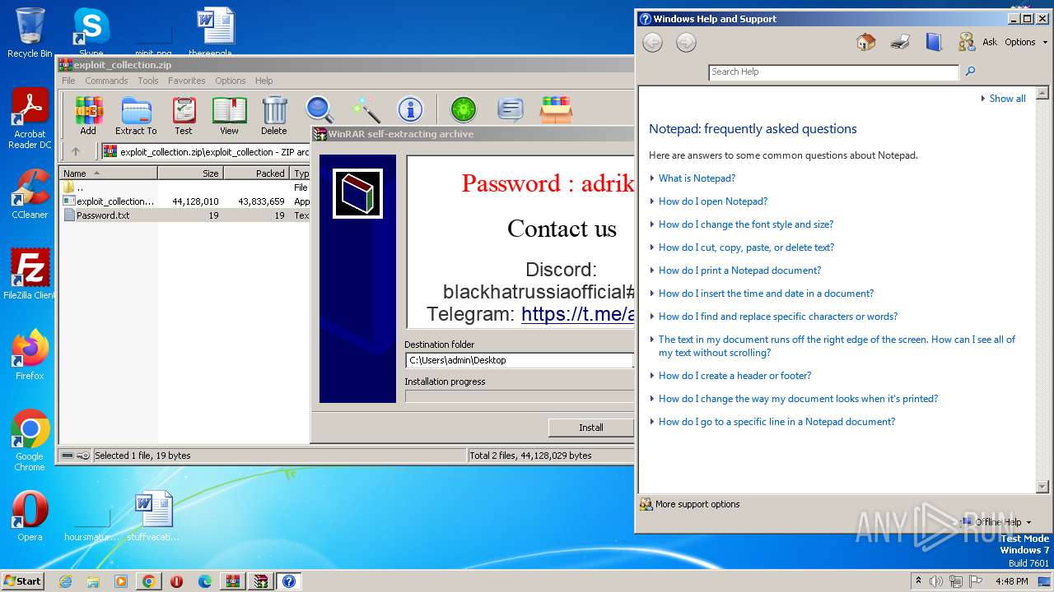Image resolution: width=1054 pixels, height=592 pixels.
Task: Expand the What is Notepad? question
Action: tap(697, 178)
